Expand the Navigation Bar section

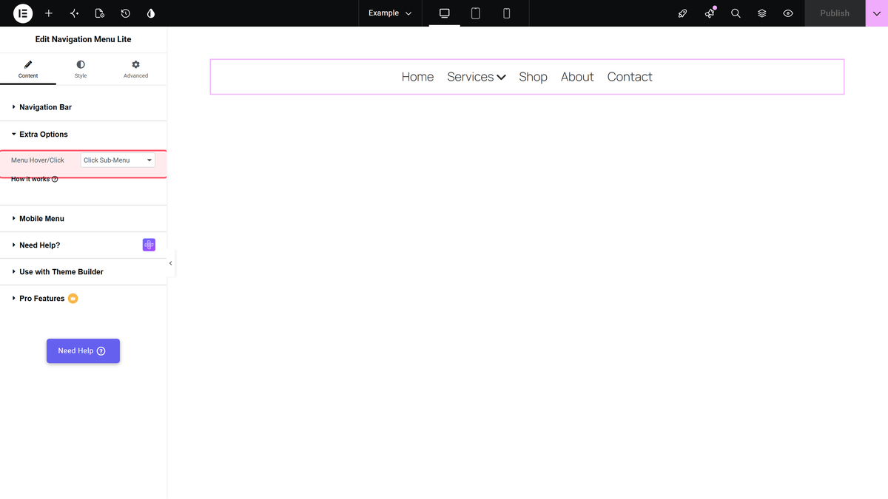point(83,107)
